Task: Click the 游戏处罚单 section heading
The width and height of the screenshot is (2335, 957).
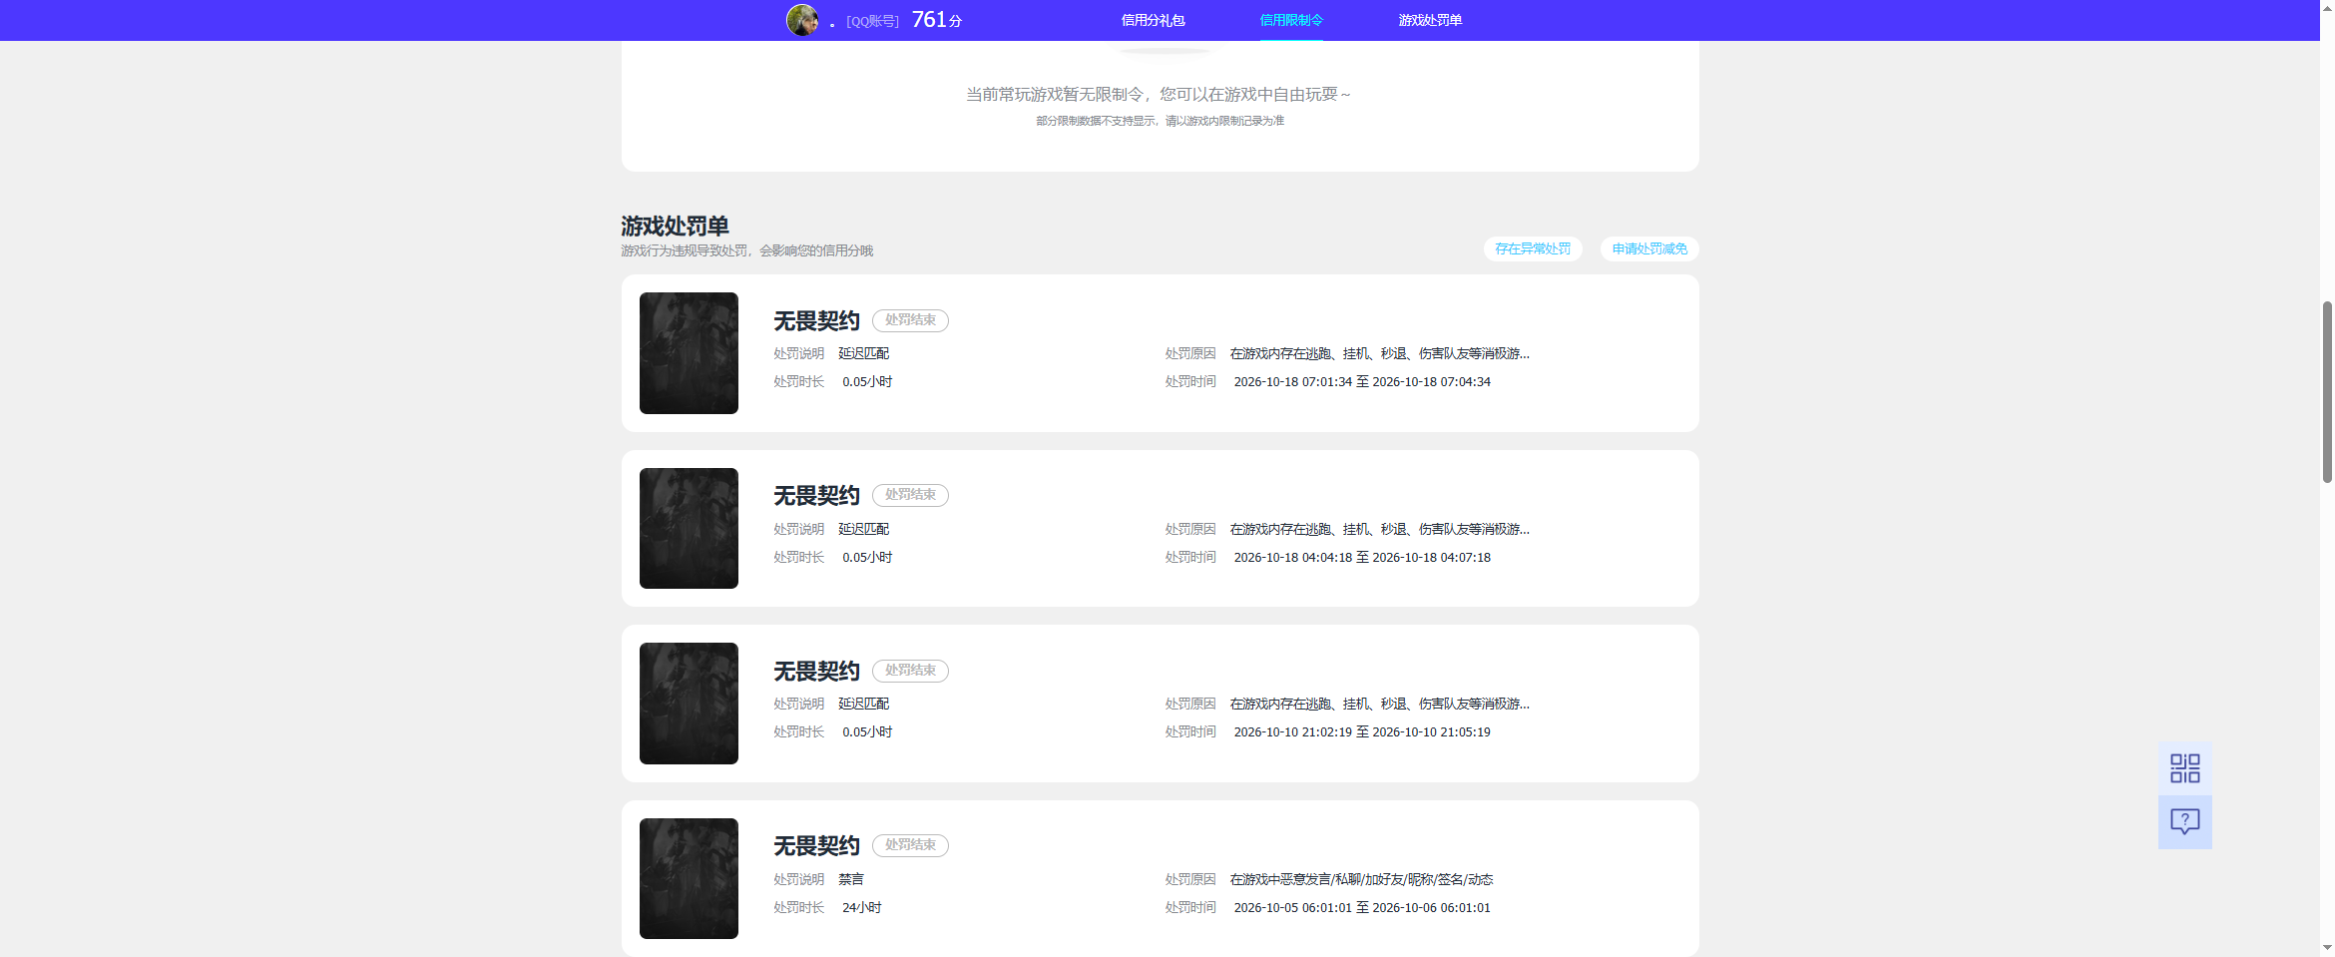Action: pos(675,227)
